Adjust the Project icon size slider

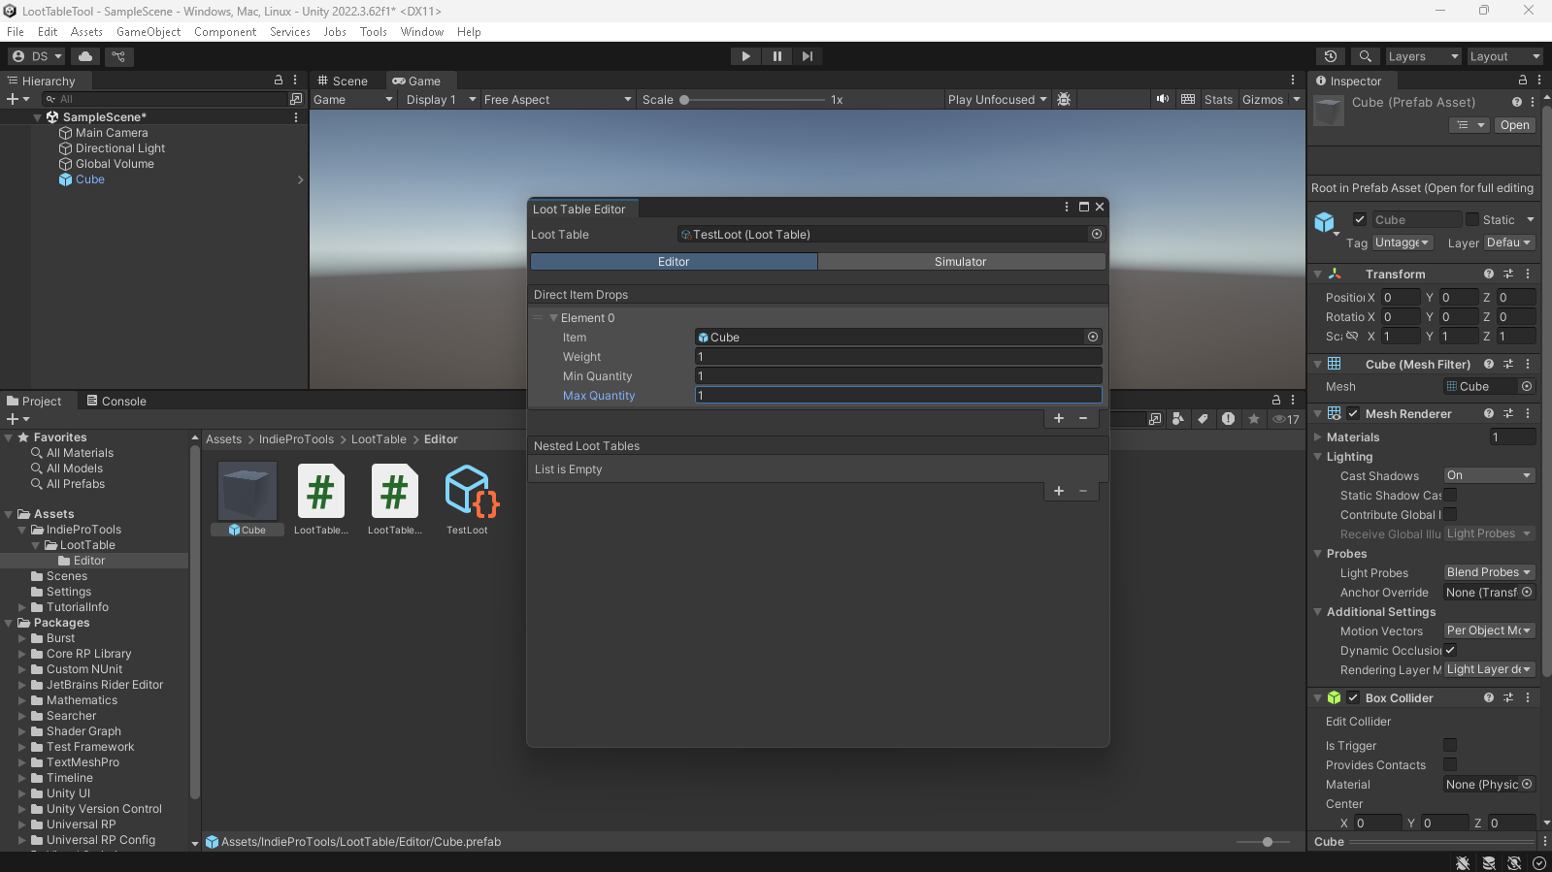coord(1263,842)
